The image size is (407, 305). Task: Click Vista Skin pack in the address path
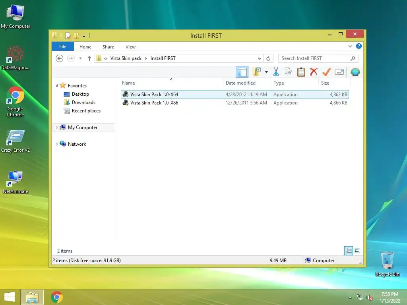[126, 58]
